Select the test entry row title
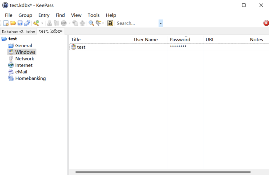The height and width of the screenshot is (176, 270). (81, 47)
